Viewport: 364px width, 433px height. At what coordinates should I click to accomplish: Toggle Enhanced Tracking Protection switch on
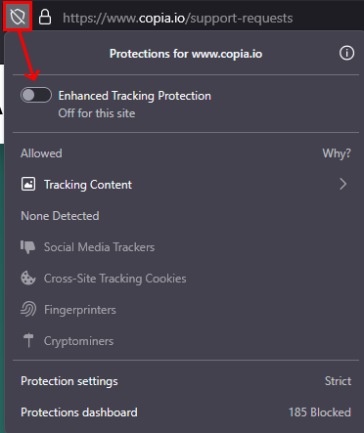point(36,95)
